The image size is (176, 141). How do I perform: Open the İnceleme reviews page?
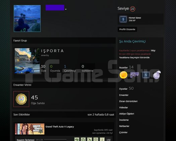coord(124,120)
